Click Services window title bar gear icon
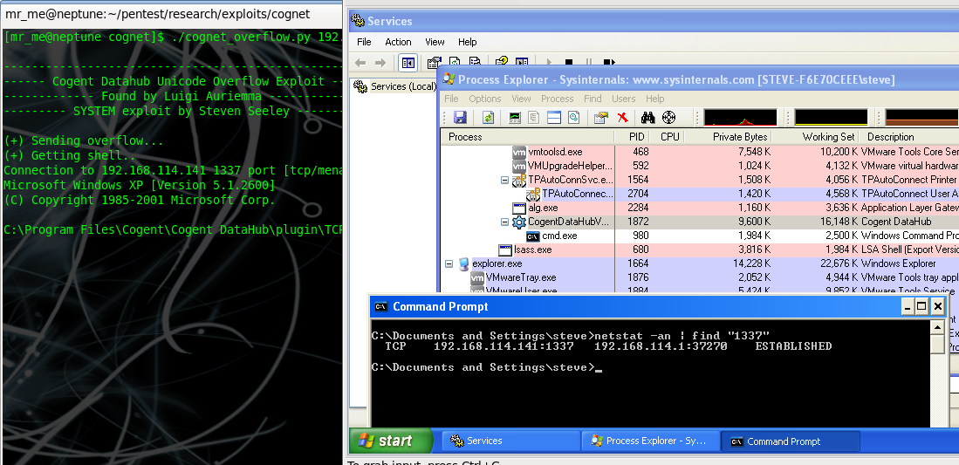This screenshot has width=959, height=465. click(359, 21)
